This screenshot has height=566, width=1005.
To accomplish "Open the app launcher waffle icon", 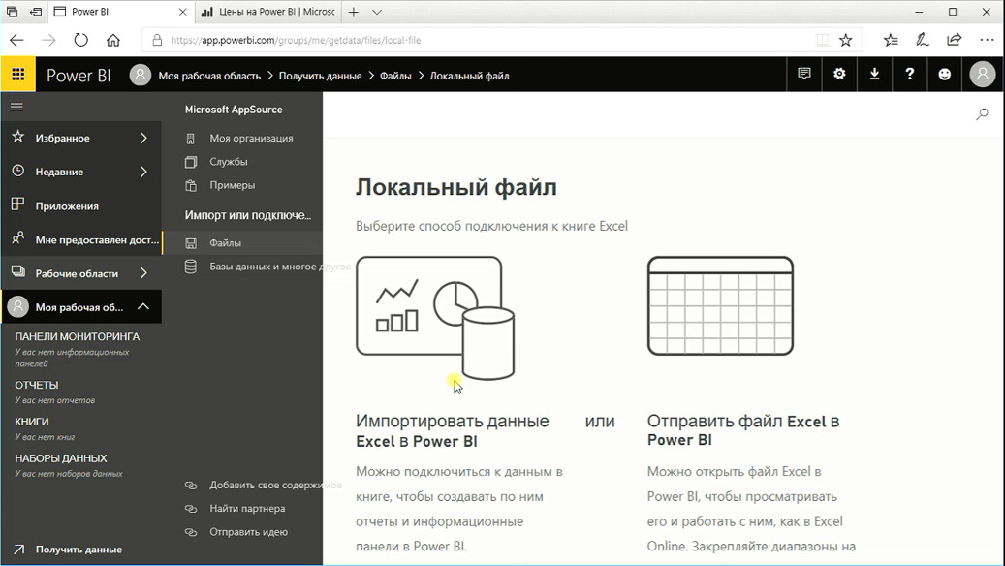I will [x=18, y=75].
